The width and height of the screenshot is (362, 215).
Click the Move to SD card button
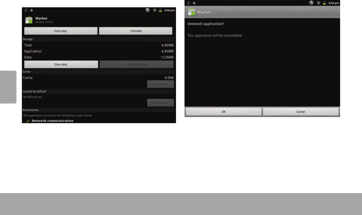pos(137,64)
